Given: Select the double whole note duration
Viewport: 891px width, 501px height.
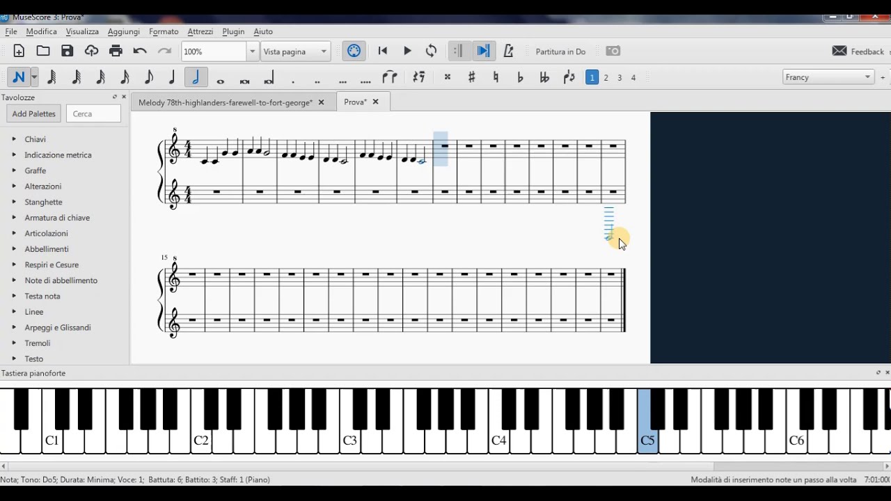Looking at the screenshot, I should (x=244, y=81).
